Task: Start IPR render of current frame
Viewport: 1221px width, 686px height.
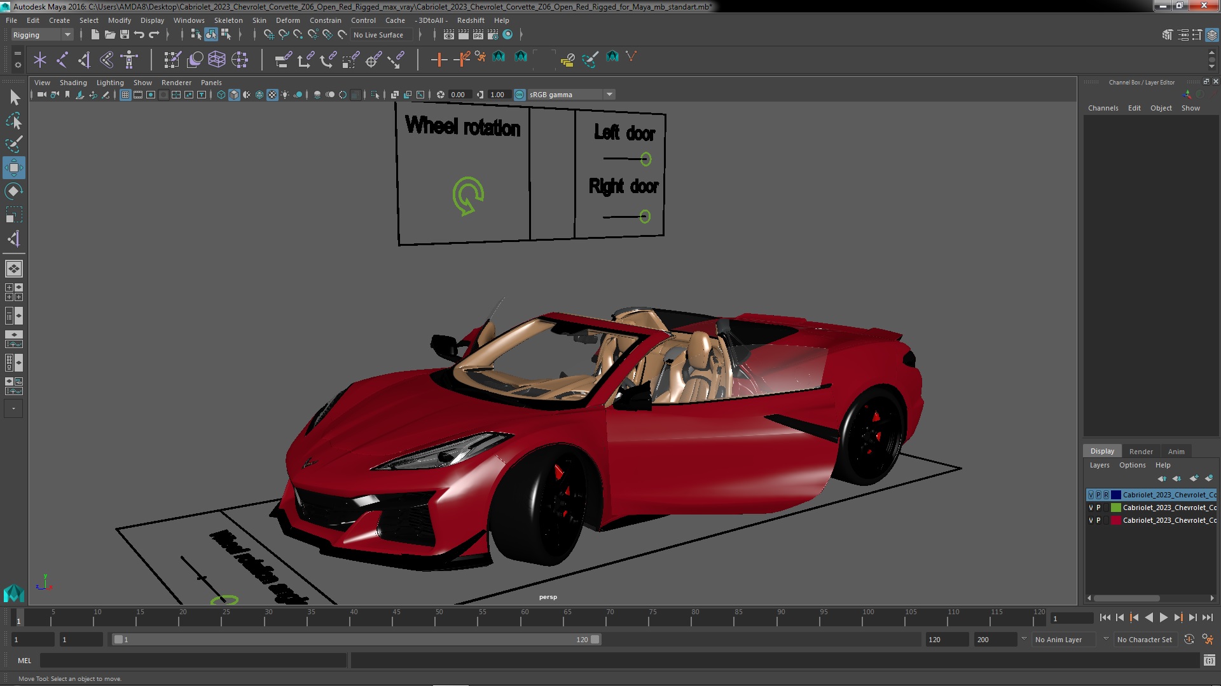Action: [478, 34]
